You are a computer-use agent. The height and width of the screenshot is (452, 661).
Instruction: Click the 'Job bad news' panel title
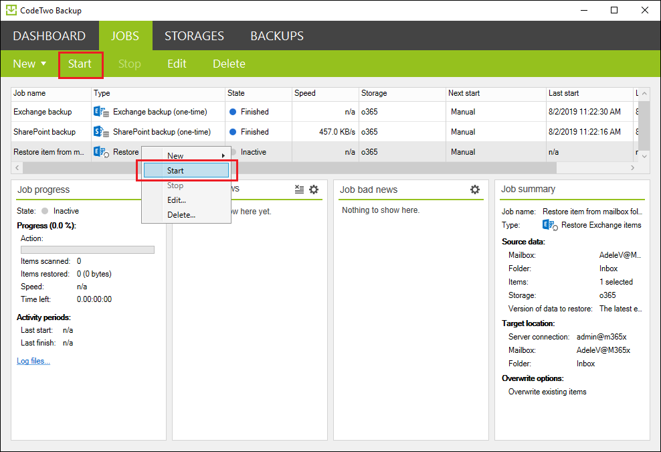(x=369, y=190)
